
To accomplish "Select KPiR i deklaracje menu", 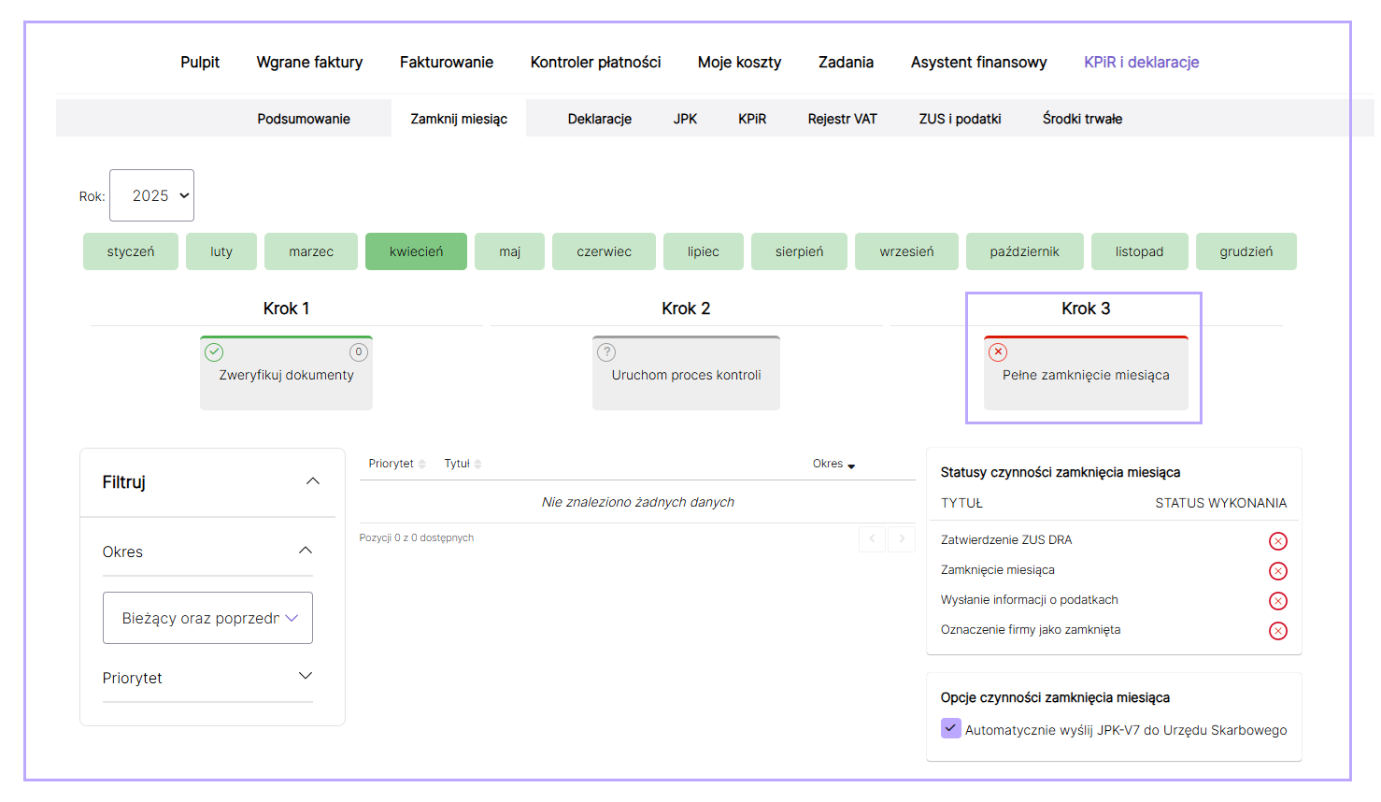I will click(x=1141, y=62).
